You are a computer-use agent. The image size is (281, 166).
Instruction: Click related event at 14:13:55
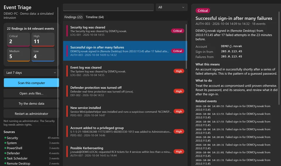[x=233, y=116]
